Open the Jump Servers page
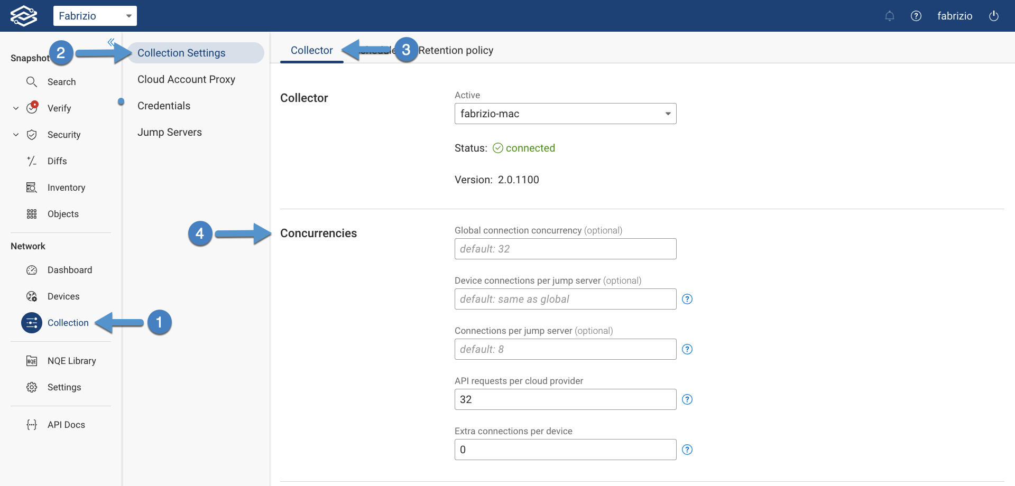The height and width of the screenshot is (486, 1015). (x=170, y=132)
